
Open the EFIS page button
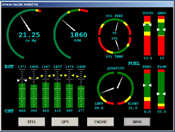[x=32, y=122]
